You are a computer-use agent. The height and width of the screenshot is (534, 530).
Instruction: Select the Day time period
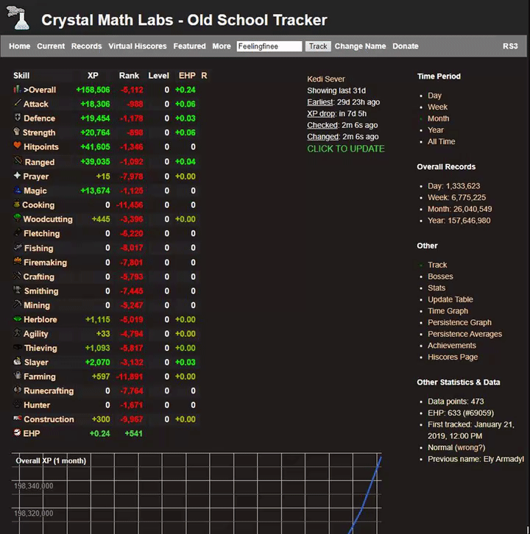434,96
